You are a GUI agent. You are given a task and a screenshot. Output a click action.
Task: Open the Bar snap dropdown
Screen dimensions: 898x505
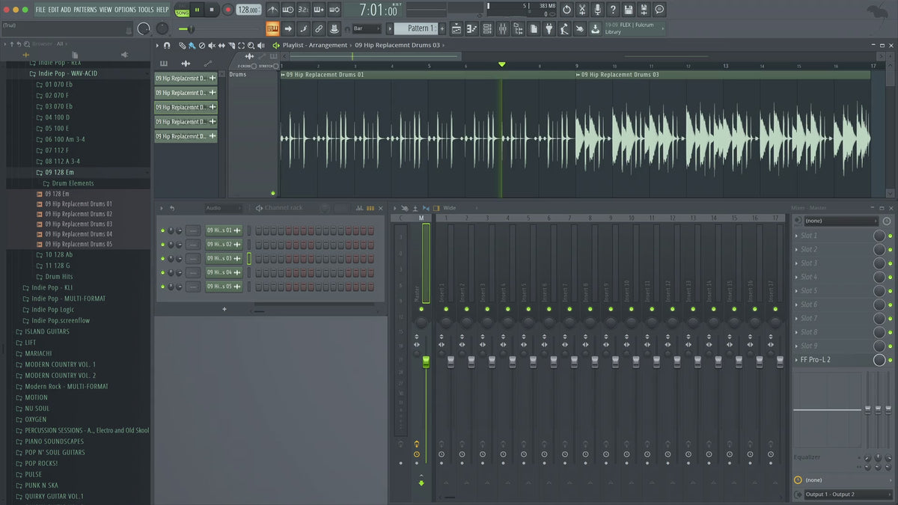(x=367, y=28)
